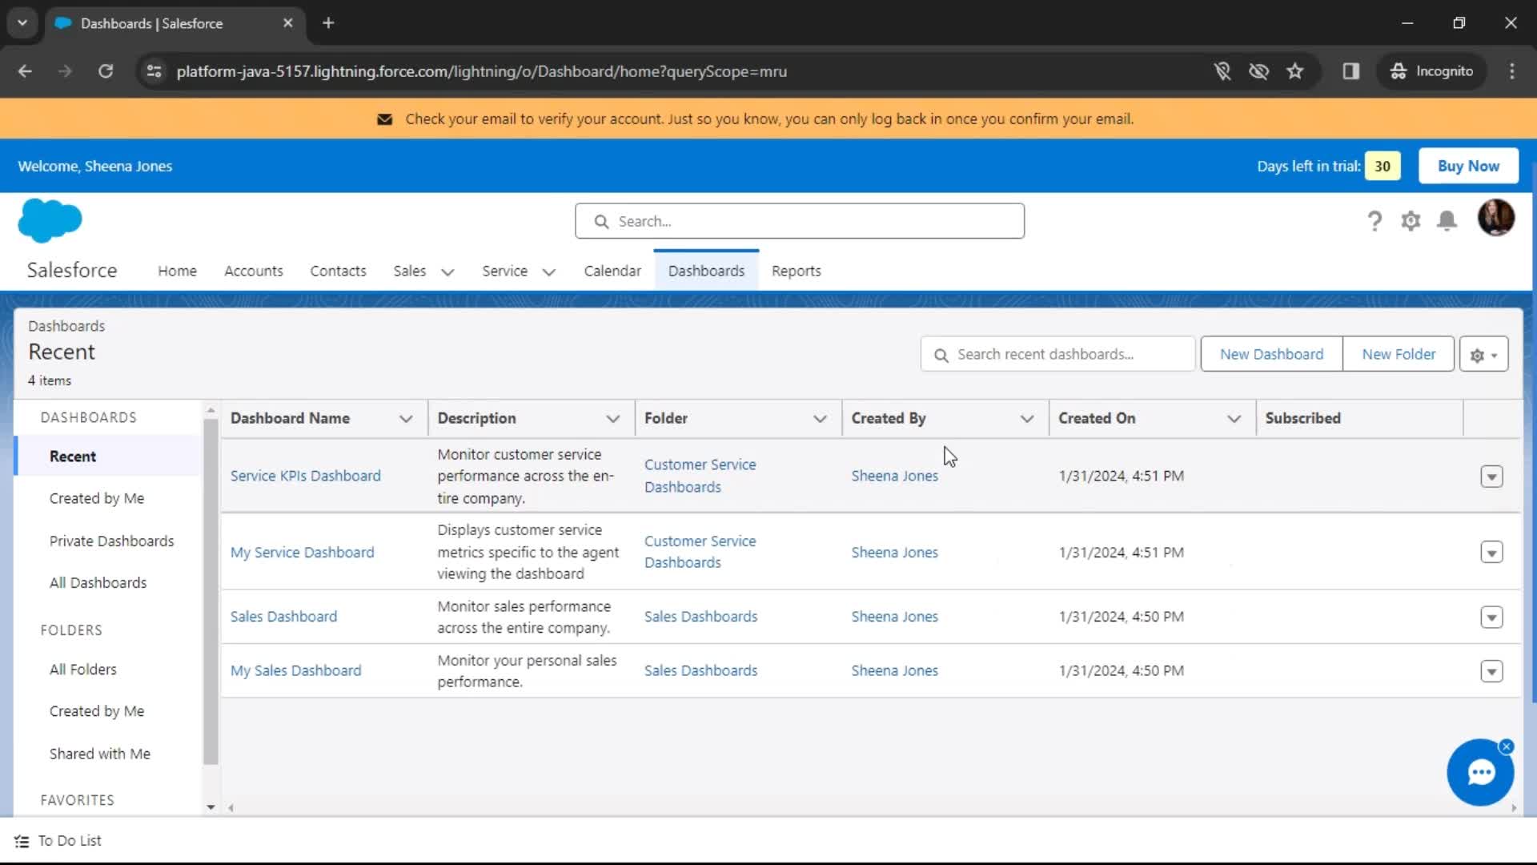Select the Dashboards tab
The image size is (1537, 865).
[x=706, y=271]
